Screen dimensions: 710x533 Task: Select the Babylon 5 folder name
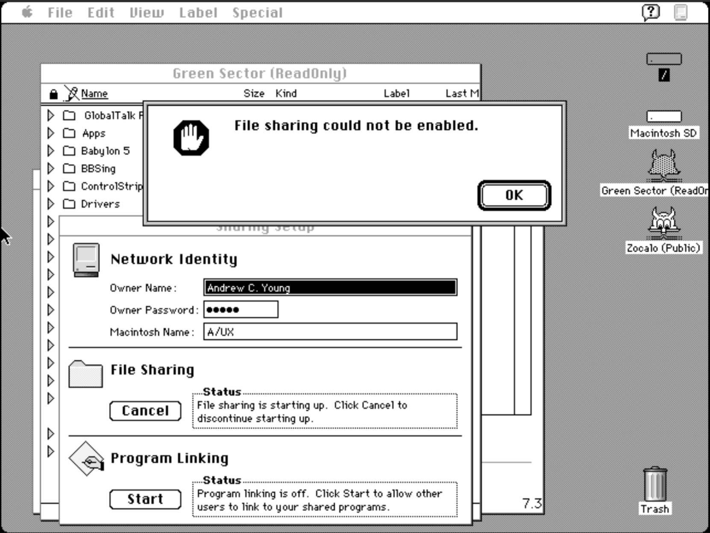[x=105, y=151]
